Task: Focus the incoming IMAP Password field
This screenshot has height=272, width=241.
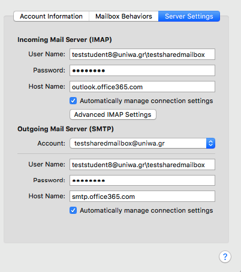Action: [142, 70]
